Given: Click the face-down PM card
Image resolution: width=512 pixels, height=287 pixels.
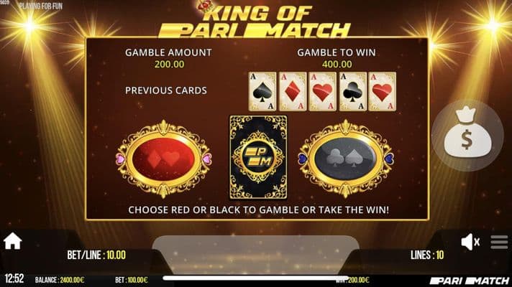Looking at the screenshot, I should point(258,157).
